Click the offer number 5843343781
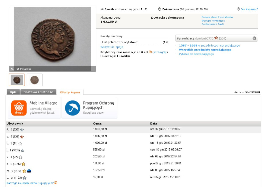 coord(253,92)
